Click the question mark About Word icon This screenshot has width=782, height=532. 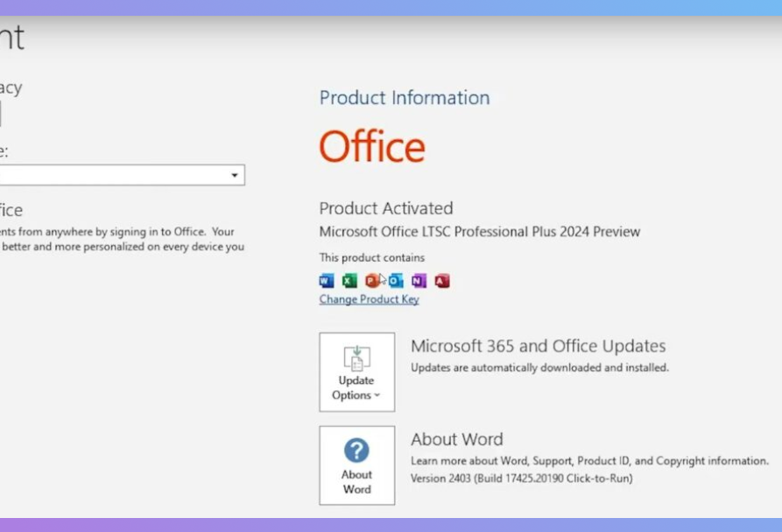[x=356, y=451]
